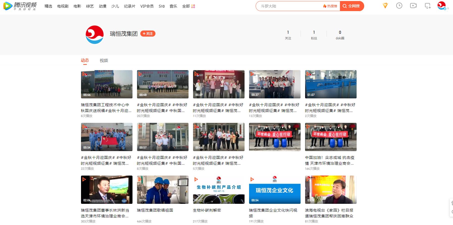Open the 少儿 category

click(115, 6)
